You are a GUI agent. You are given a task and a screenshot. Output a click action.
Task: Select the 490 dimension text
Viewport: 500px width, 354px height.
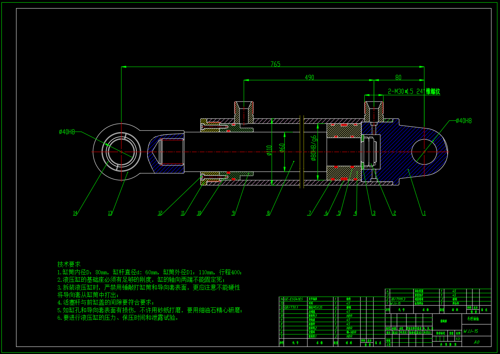pos(309,78)
